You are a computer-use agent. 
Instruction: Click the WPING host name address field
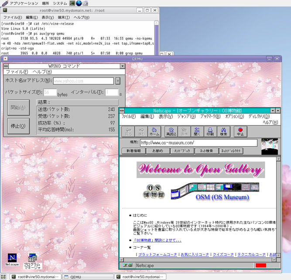coord(83,81)
